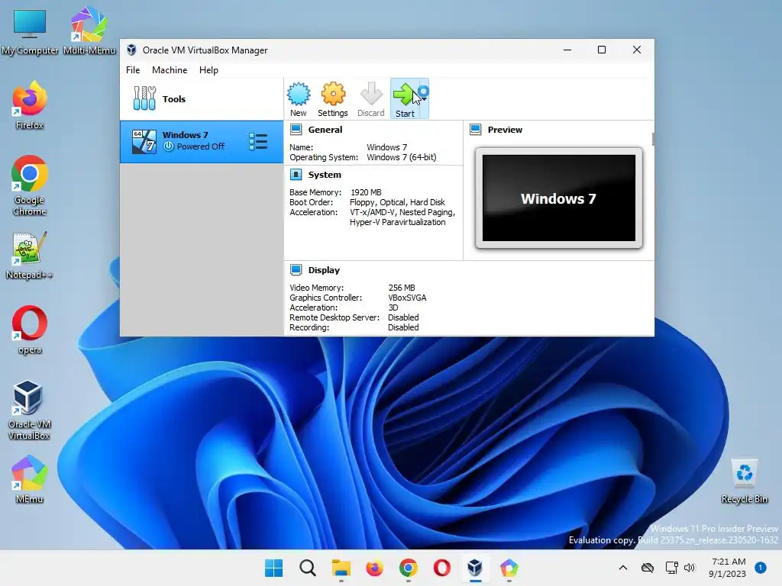Click the 'Hyper-V Paravirtualization' text
Screen dimensions: 782x586
click(397, 222)
